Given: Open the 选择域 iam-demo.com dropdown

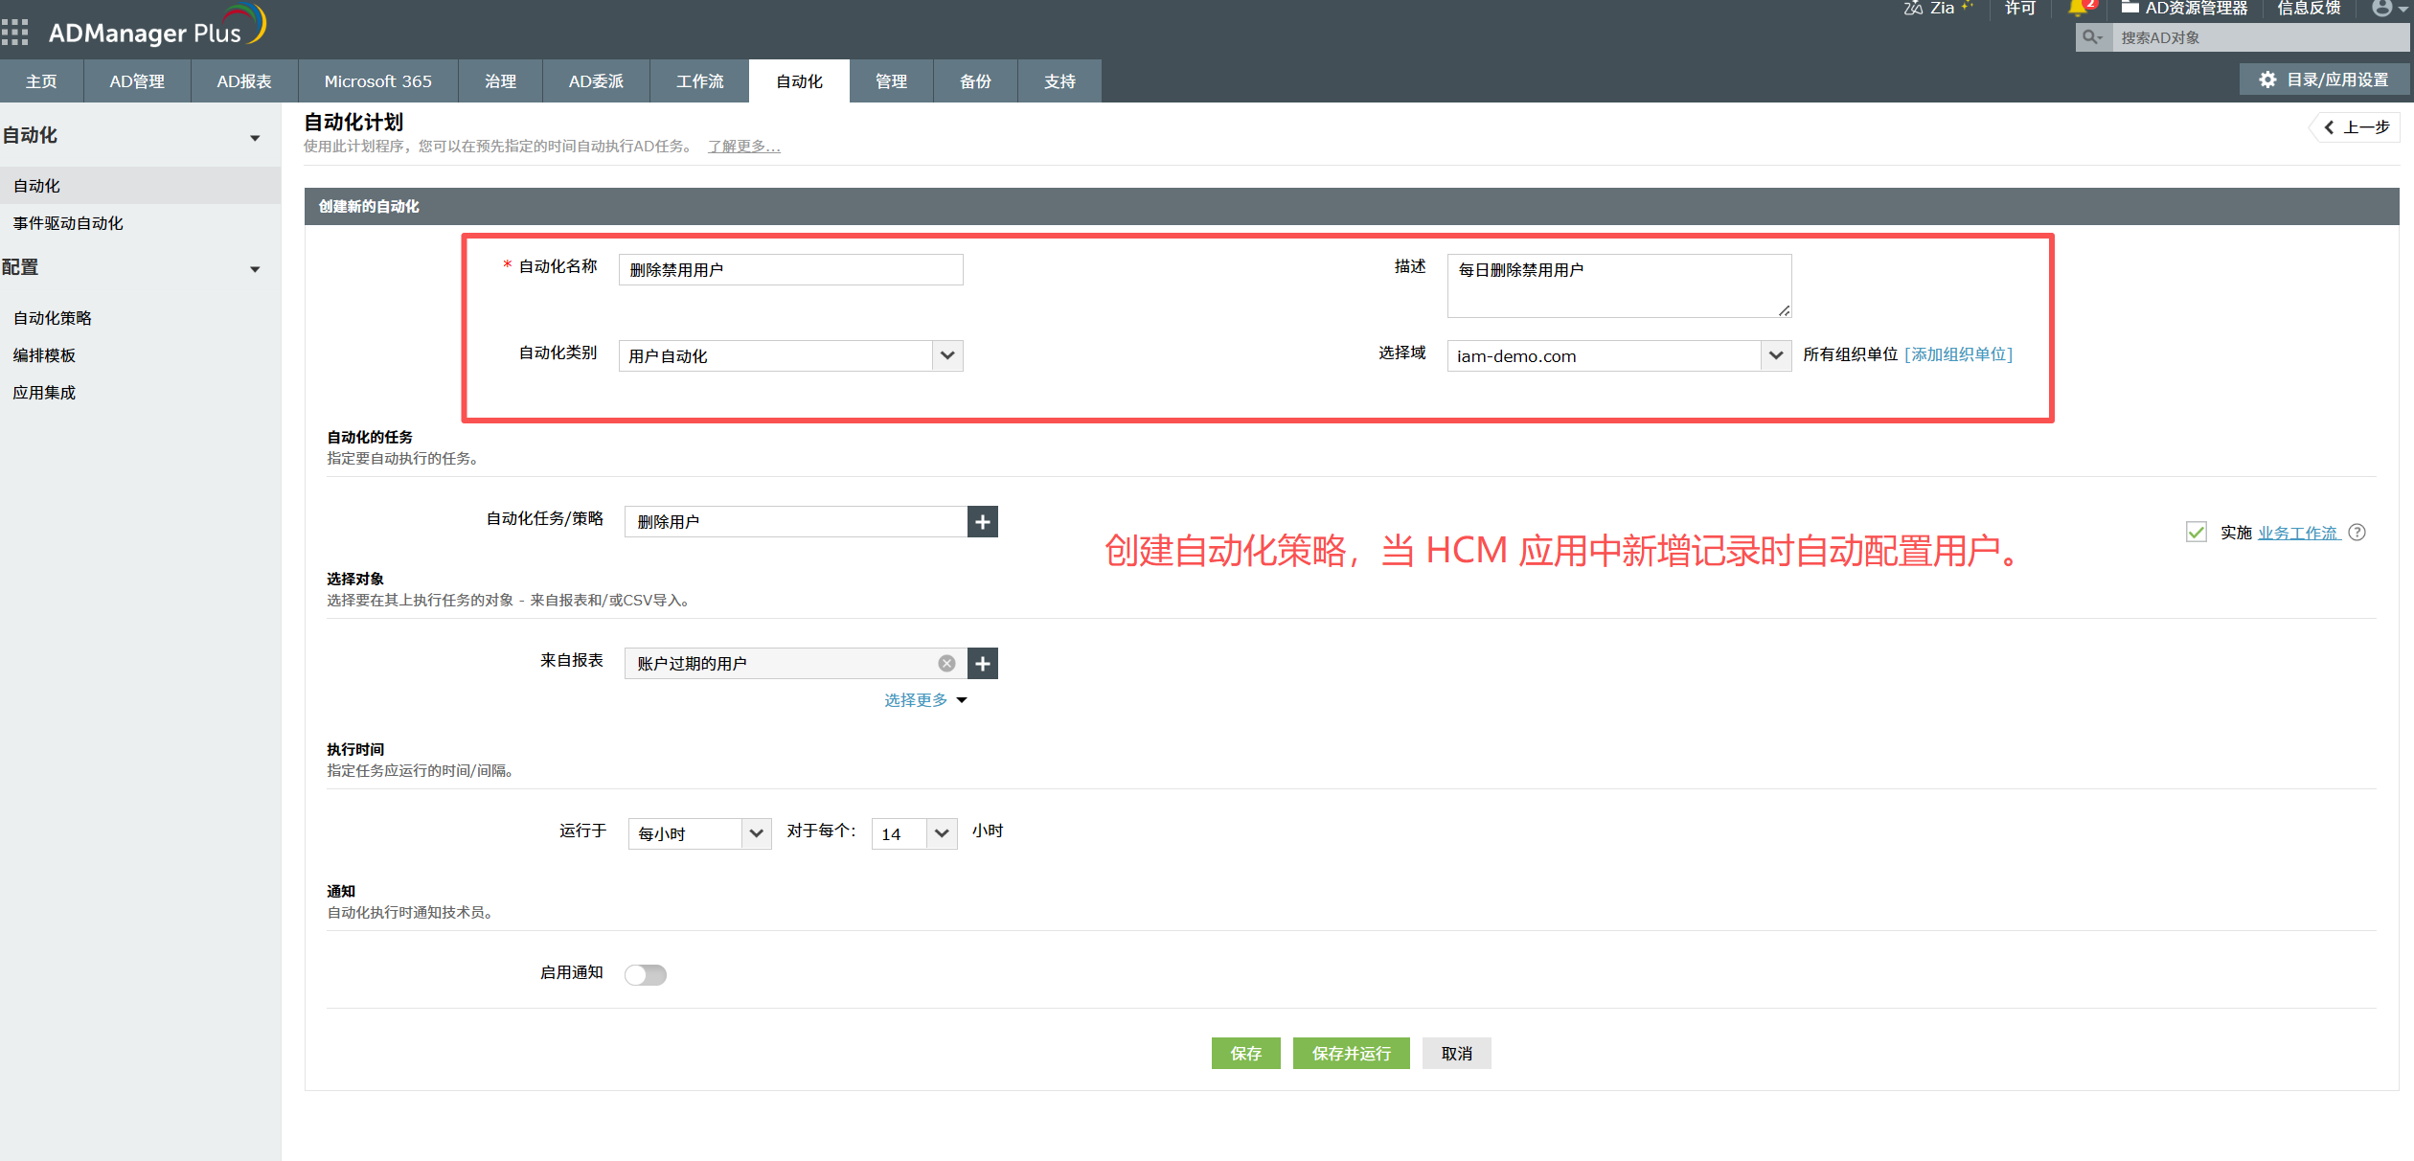Looking at the screenshot, I should tap(1775, 356).
